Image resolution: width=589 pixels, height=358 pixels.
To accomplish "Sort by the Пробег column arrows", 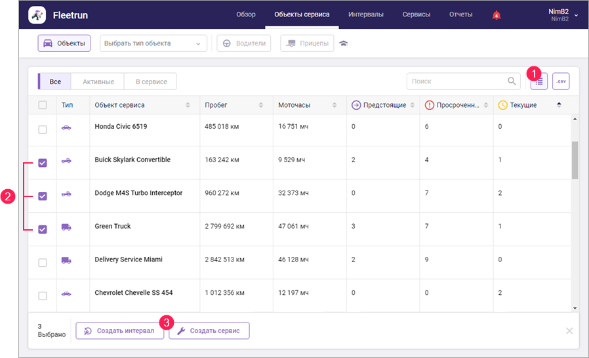I will [261, 105].
